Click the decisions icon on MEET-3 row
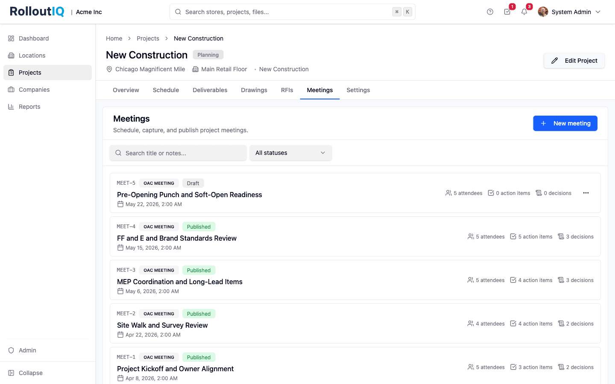Screen dimensions: 615x384 coord(561,280)
